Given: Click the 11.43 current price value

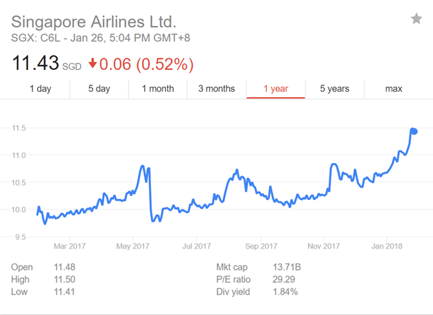Looking at the screenshot, I should tap(34, 64).
